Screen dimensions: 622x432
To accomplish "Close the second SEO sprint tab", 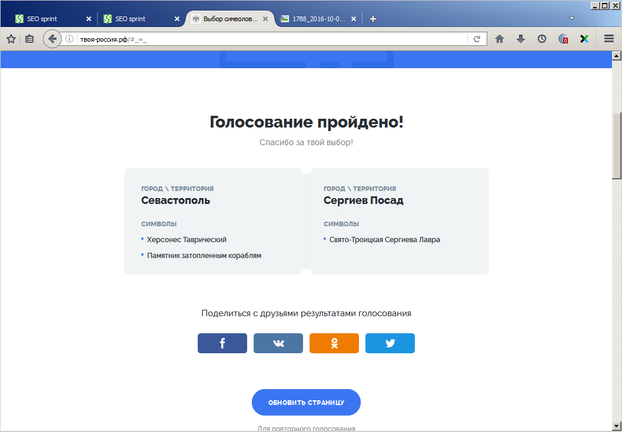I will [x=177, y=19].
